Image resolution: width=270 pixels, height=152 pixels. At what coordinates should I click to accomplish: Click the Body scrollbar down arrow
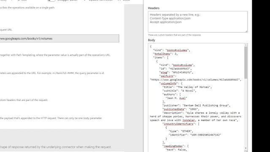coord(246,148)
